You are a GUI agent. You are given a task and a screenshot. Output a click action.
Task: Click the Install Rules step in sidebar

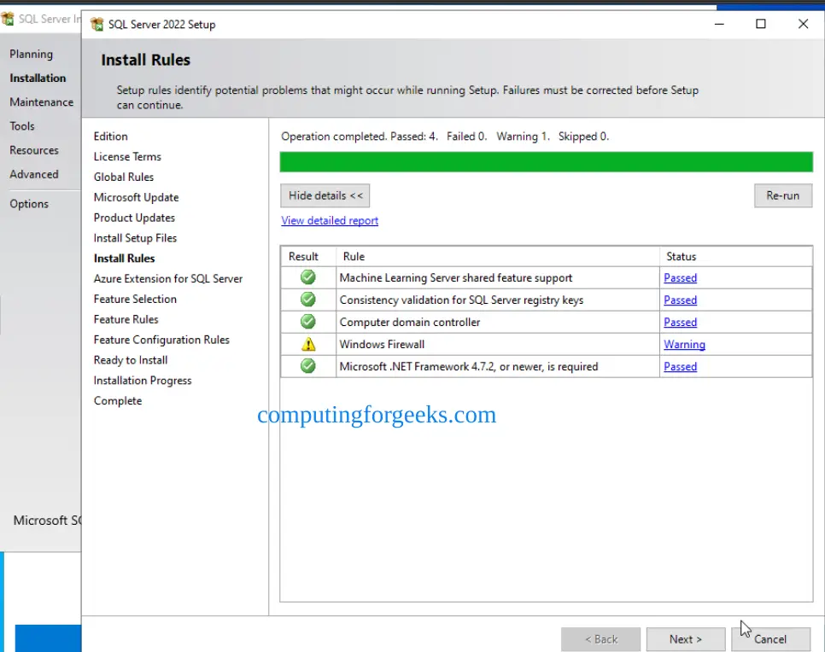(x=124, y=259)
